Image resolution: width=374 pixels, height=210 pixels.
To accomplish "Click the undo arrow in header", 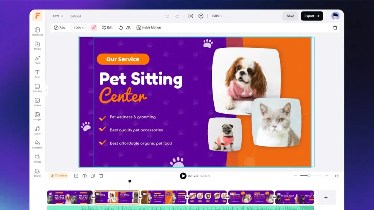I will [167, 16].
